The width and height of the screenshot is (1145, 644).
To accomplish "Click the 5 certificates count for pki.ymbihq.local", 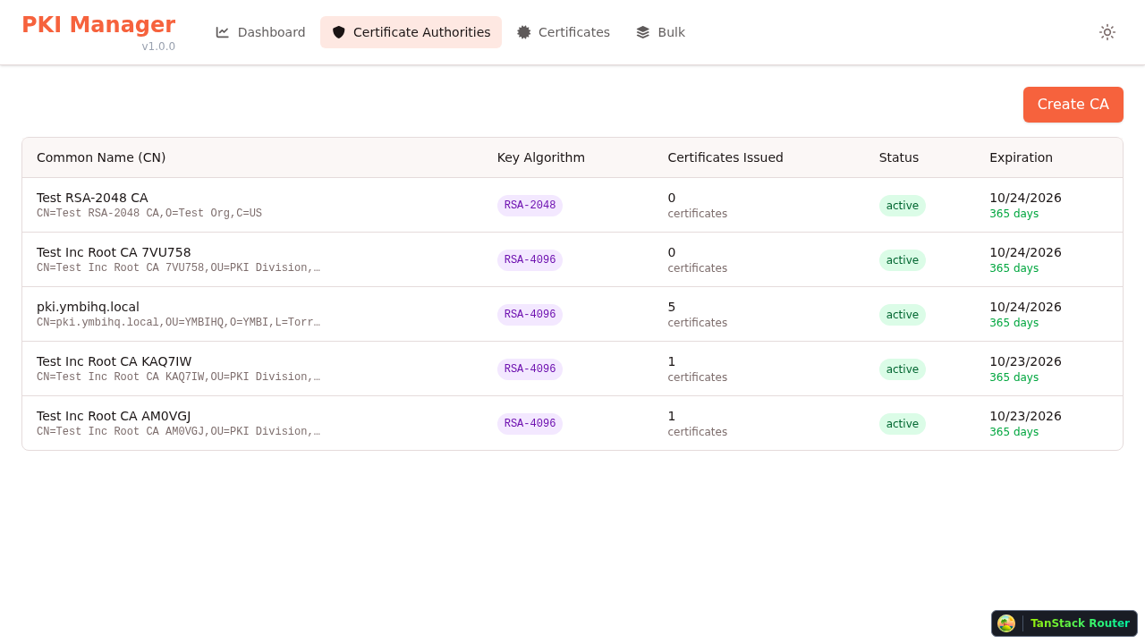I will (x=698, y=314).
